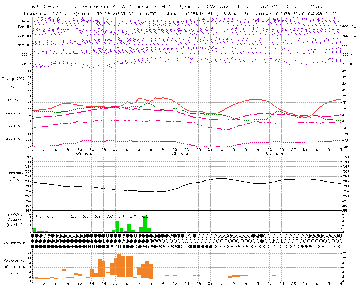
Task: Click the 'Конвективн.' convective cloud label
Action: pyautogui.click(x=15, y=261)
